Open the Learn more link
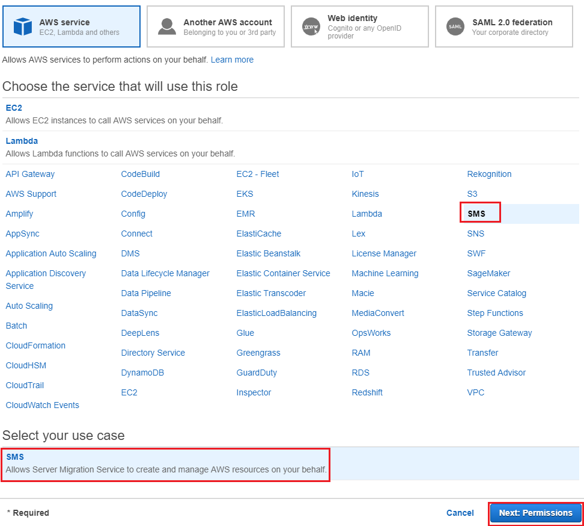 pyautogui.click(x=232, y=60)
